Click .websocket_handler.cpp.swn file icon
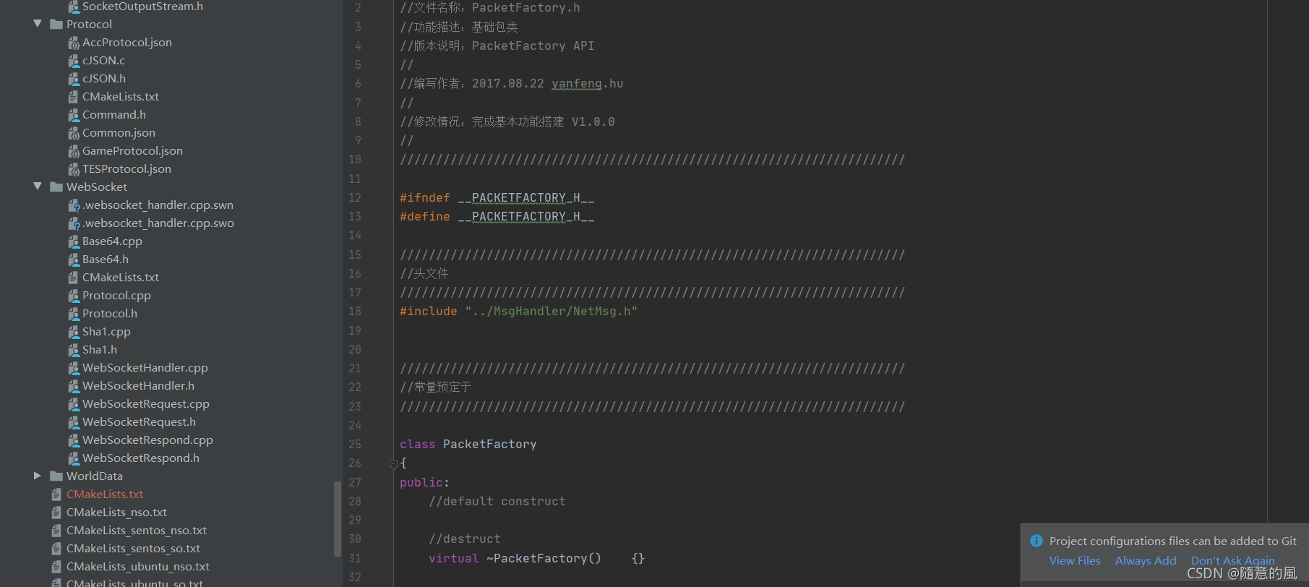 [74, 205]
